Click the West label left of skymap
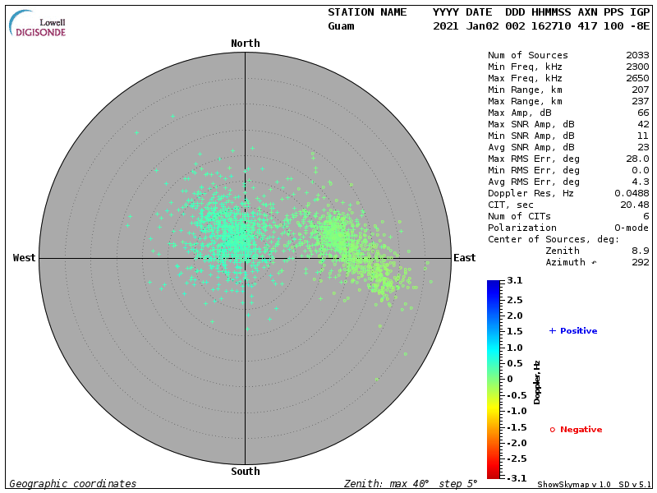Screen dimensions: 657x493 (24, 258)
